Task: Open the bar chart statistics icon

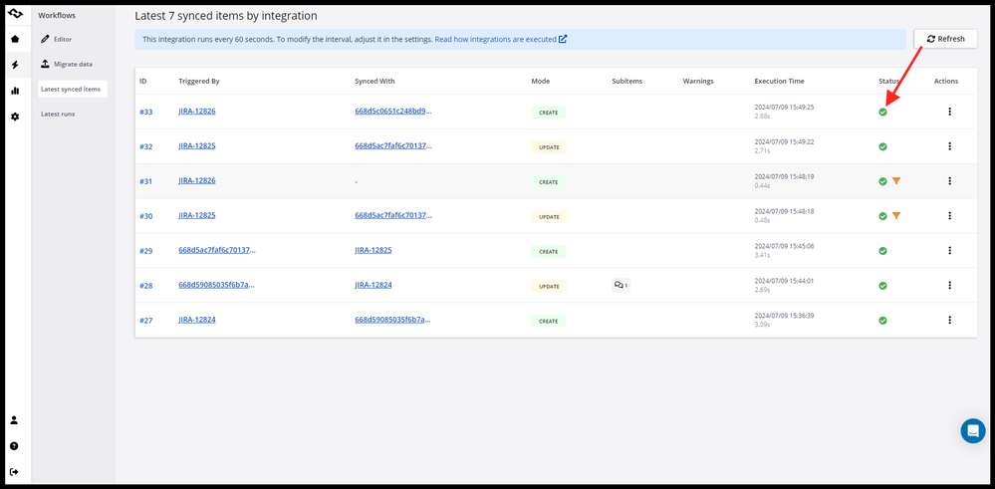Action: (15, 91)
